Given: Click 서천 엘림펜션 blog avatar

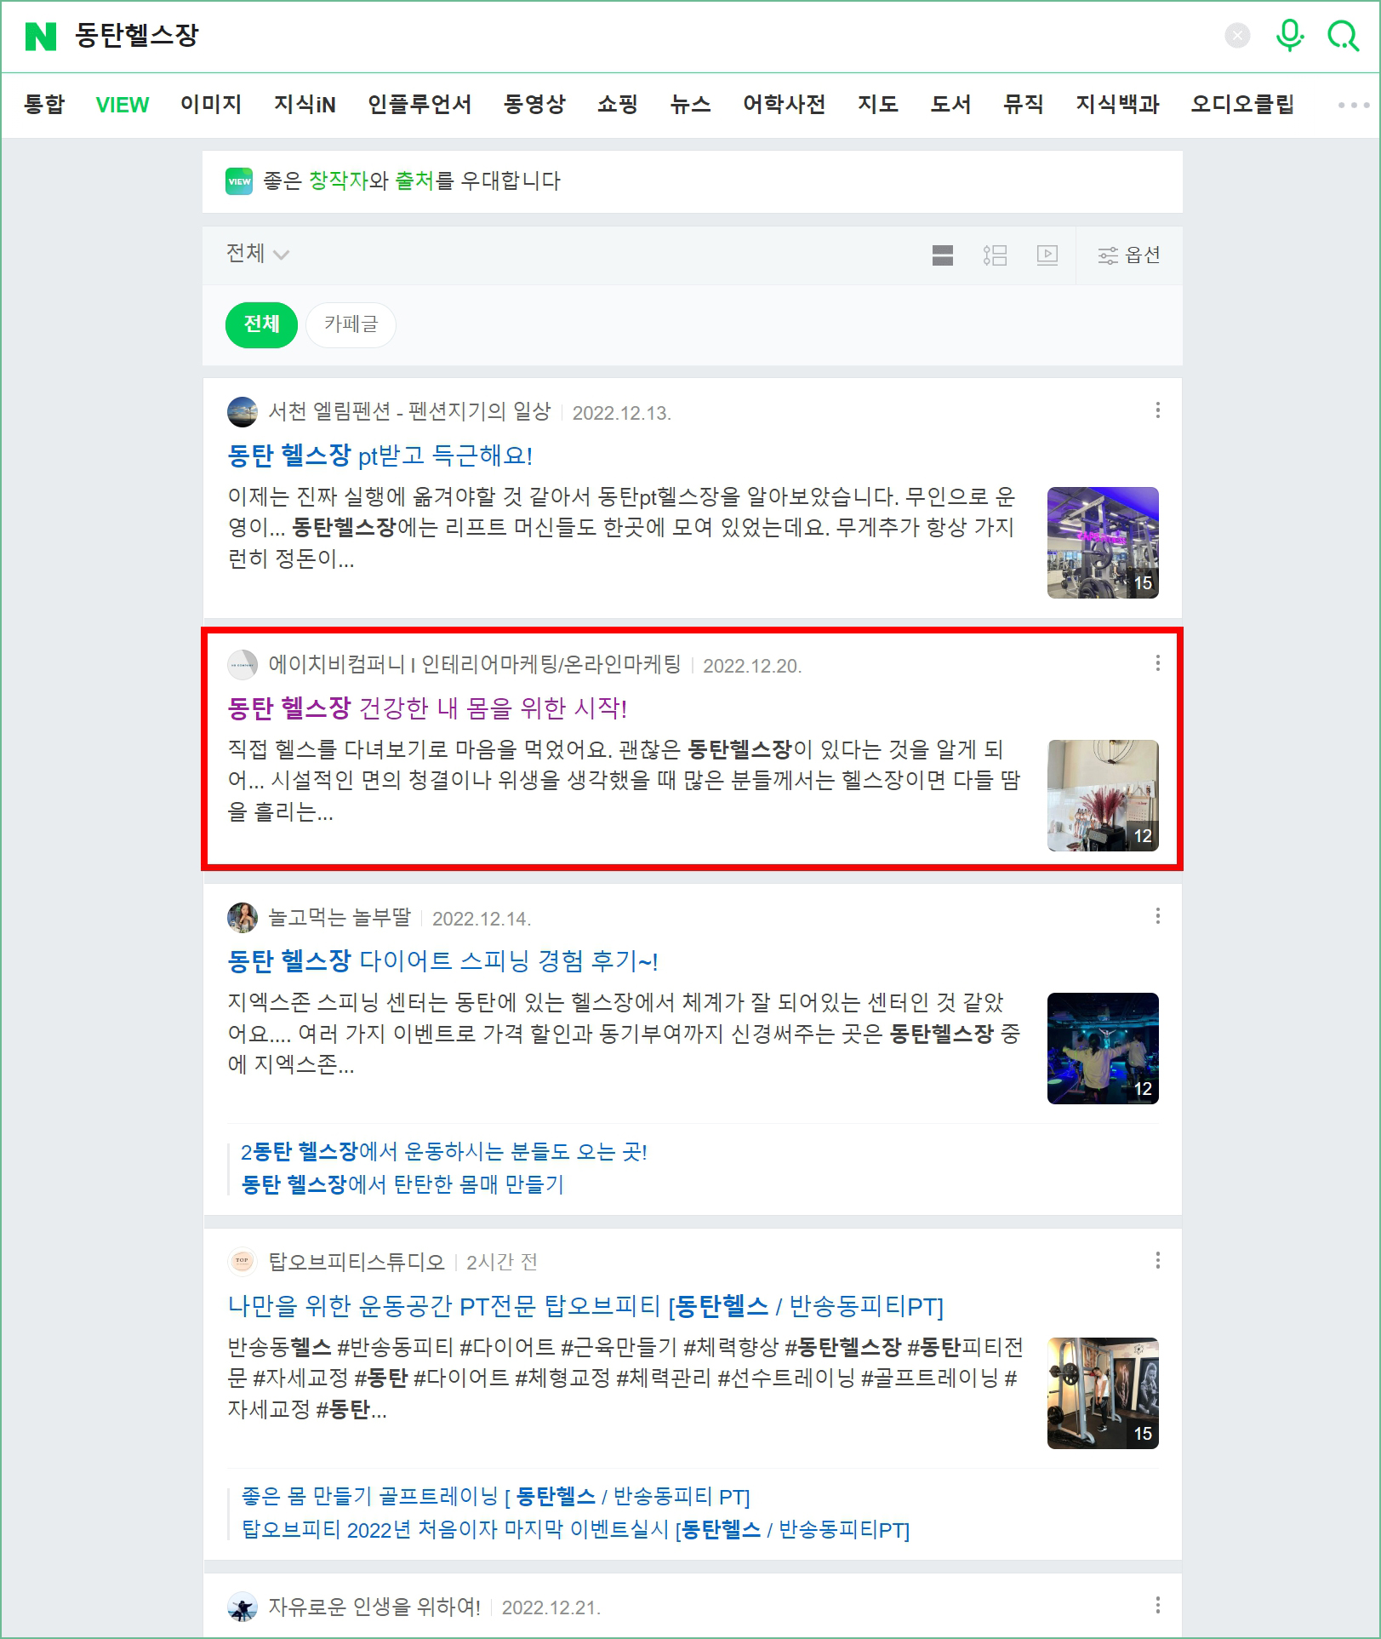Looking at the screenshot, I should coord(243,412).
